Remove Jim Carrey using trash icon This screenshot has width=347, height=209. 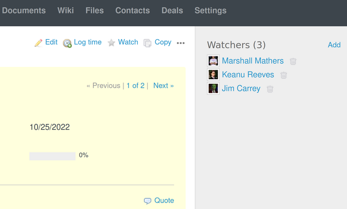tap(270, 89)
